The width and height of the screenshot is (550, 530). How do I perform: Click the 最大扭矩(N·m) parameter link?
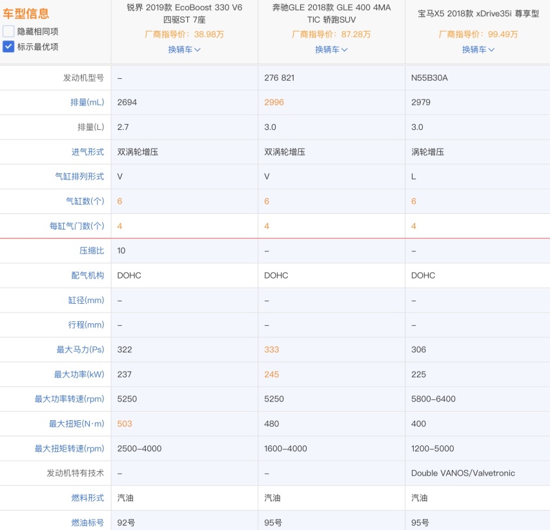click(76, 423)
